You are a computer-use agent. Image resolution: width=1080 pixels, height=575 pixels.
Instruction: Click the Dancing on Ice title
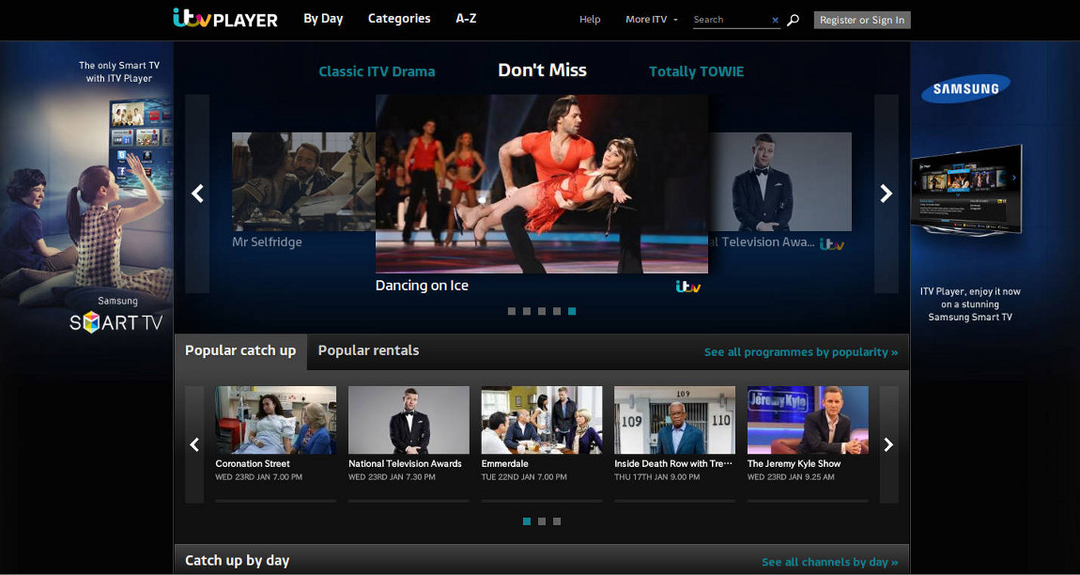coord(423,286)
